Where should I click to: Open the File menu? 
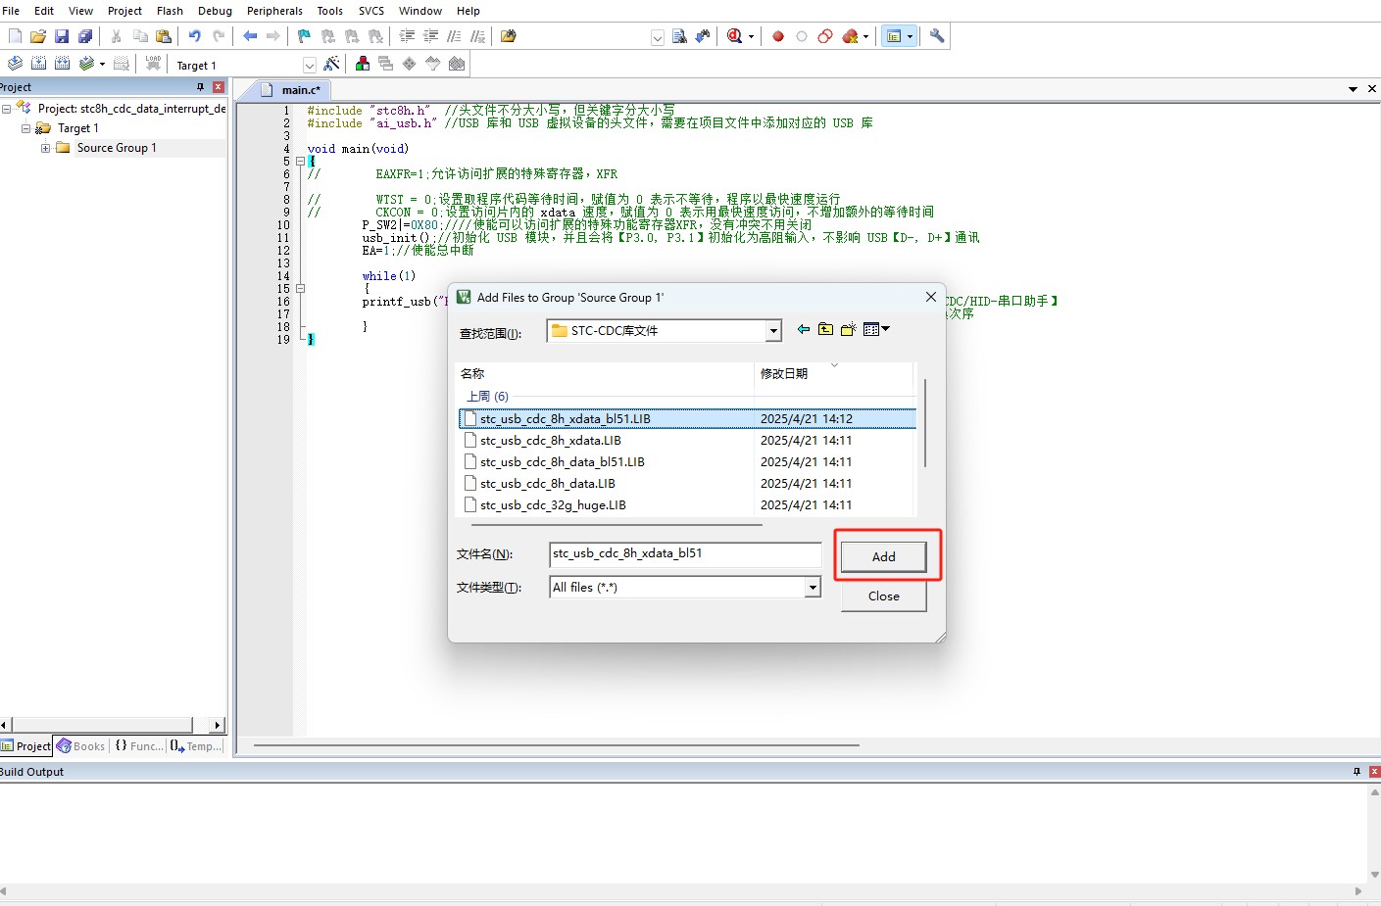[11, 11]
